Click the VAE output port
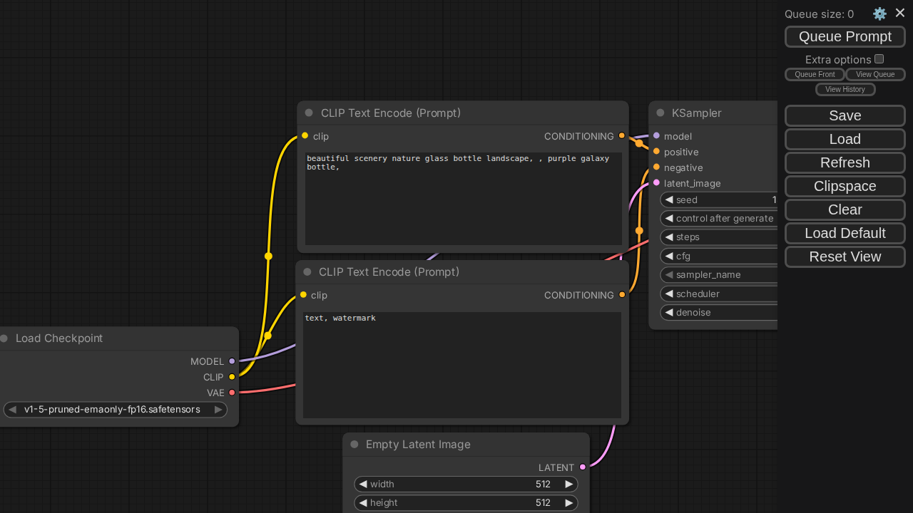Screen dimensions: 913x513 232,393
